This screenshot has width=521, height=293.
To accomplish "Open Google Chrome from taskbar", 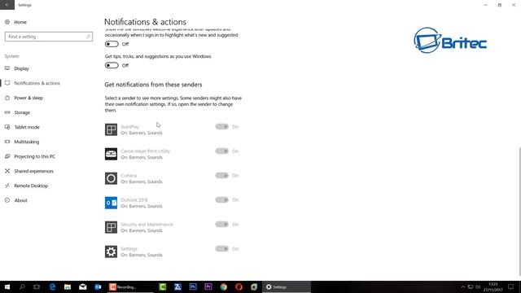I will pos(224,286).
